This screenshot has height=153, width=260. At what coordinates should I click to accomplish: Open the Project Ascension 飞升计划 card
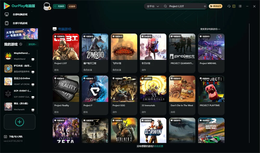pos(124,53)
